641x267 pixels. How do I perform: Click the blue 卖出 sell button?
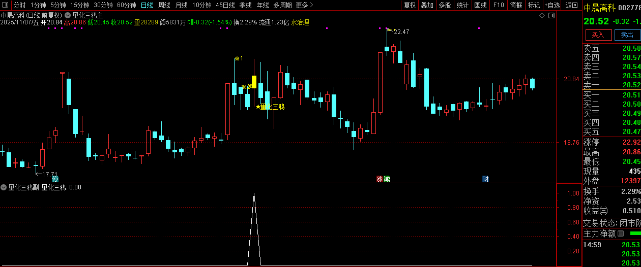[x=627, y=35]
